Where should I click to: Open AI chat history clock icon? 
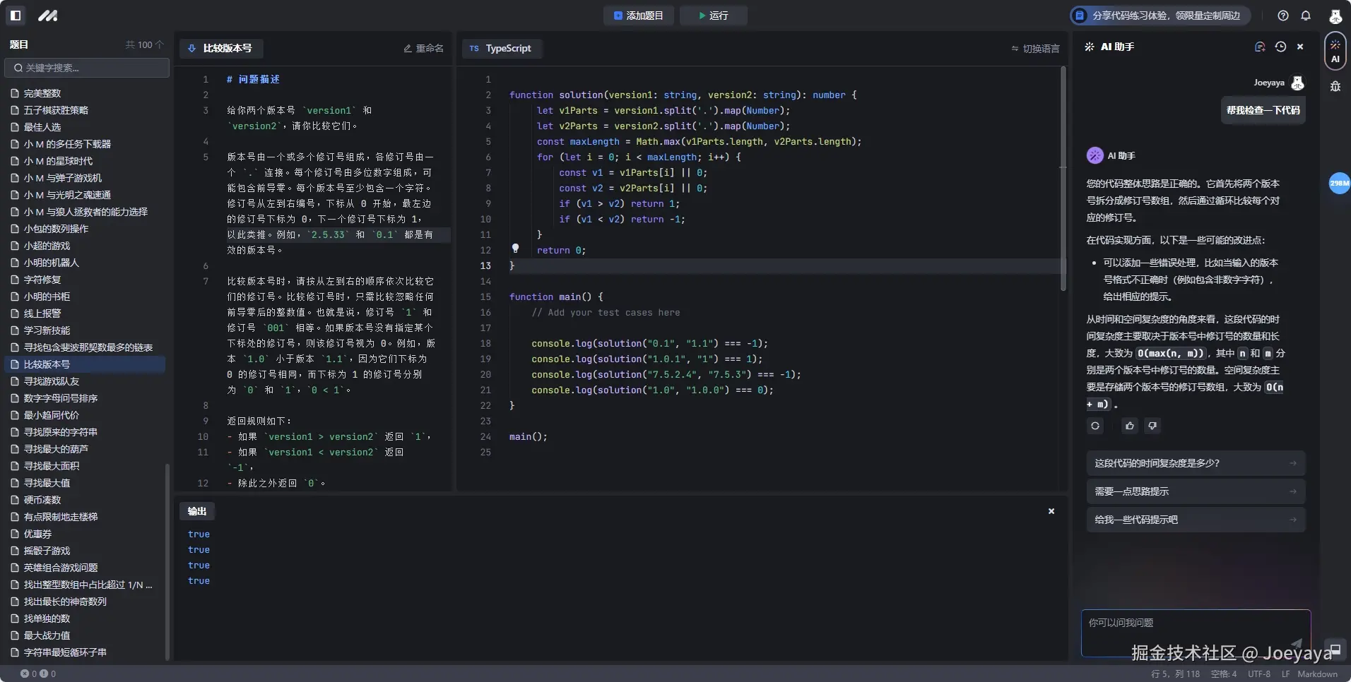pyautogui.click(x=1280, y=47)
